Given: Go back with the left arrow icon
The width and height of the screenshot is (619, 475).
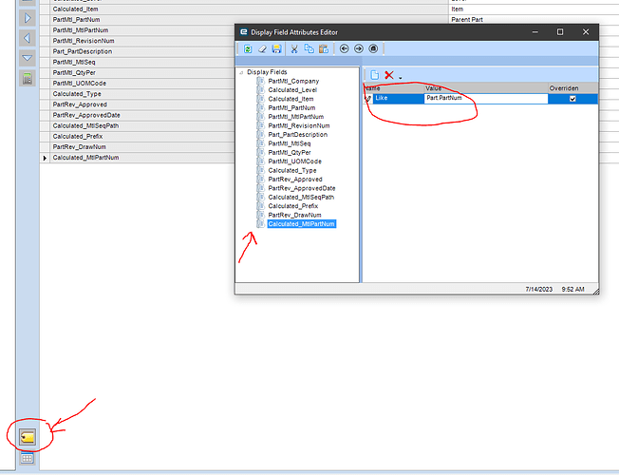Looking at the screenshot, I should click(345, 48).
